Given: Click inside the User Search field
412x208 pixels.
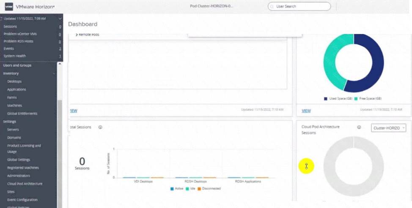Looking at the screenshot, I should click(x=300, y=7).
